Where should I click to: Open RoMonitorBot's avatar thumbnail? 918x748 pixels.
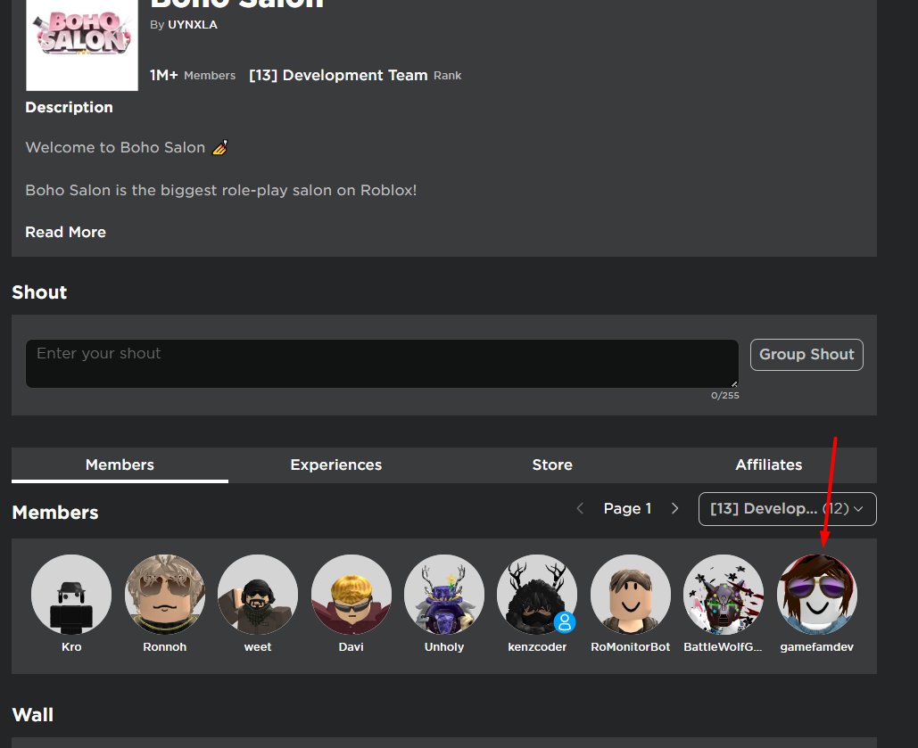(x=630, y=595)
